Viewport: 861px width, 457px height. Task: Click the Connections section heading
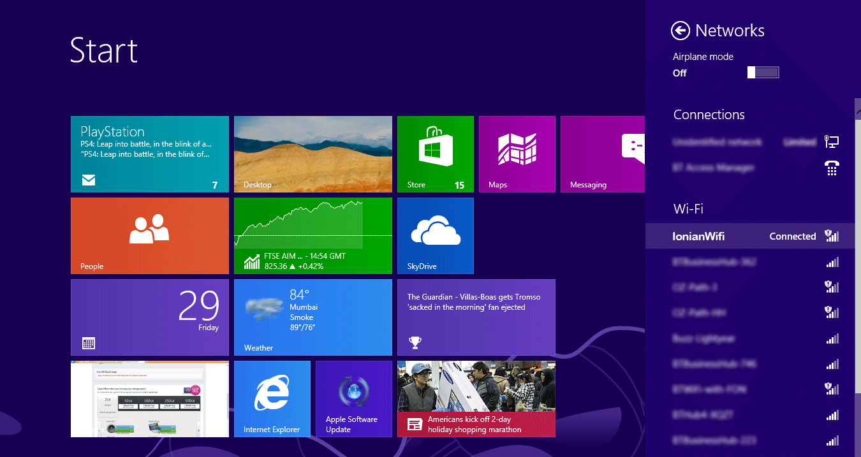709,115
